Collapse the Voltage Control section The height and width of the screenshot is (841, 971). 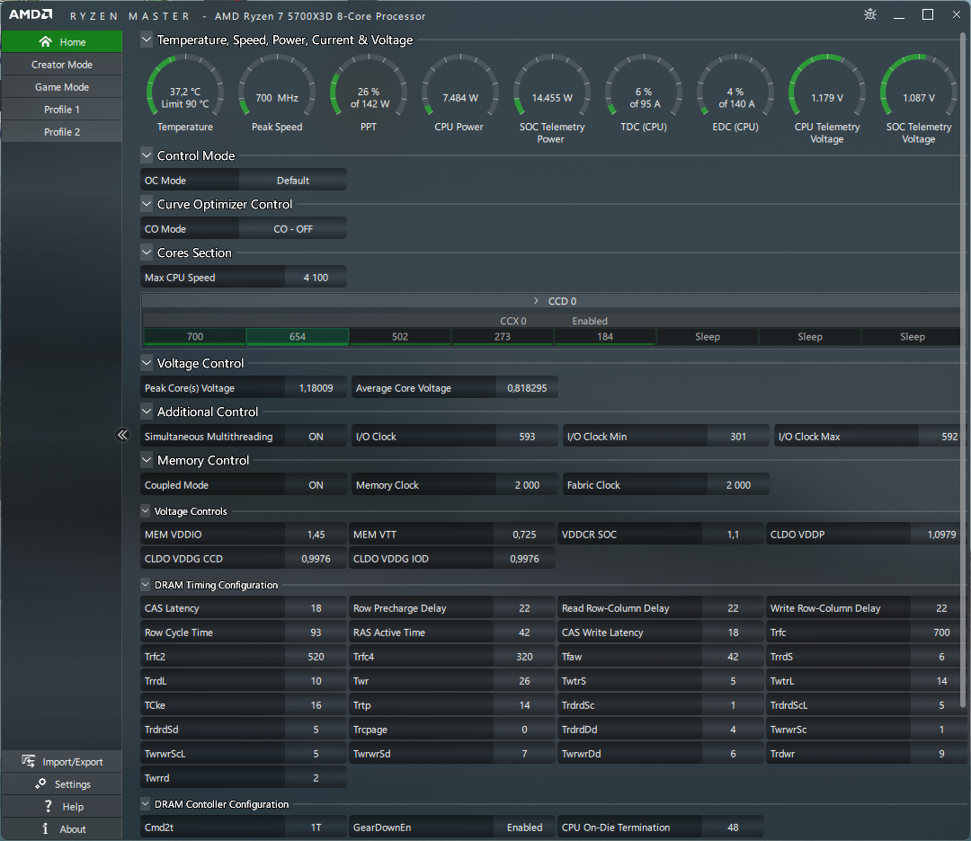pos(147,363)
